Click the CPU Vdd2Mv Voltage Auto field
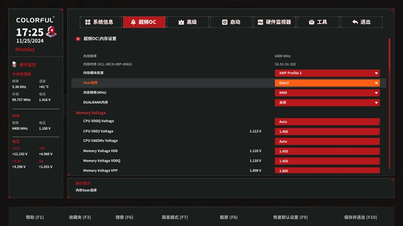This screenshot has width=403, height=226. 327,141
